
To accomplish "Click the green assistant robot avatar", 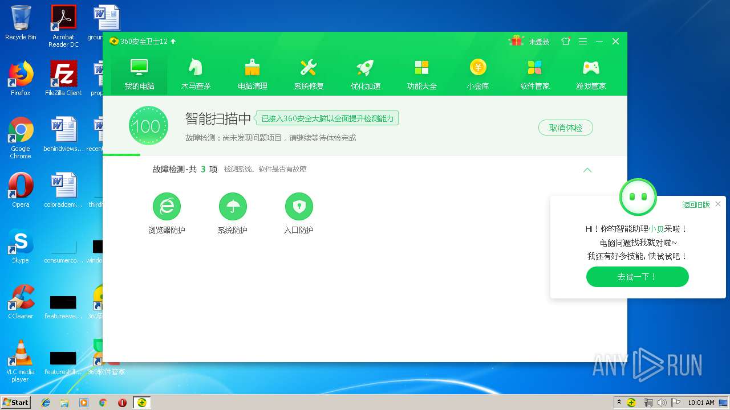I will 638,197.
